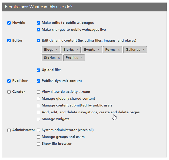Click the Publisher label text

pyautogui.click(x=20, y=81)
